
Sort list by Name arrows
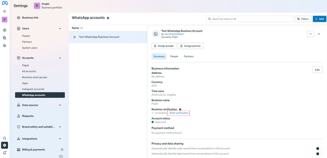coord(81,28)
